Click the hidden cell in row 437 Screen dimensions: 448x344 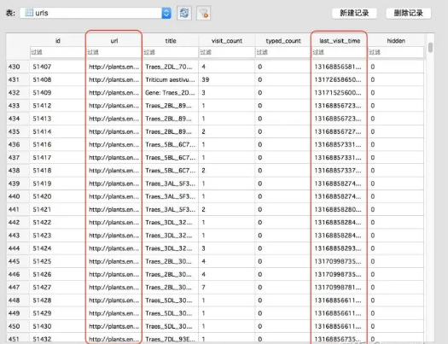(x=396, y=157)
